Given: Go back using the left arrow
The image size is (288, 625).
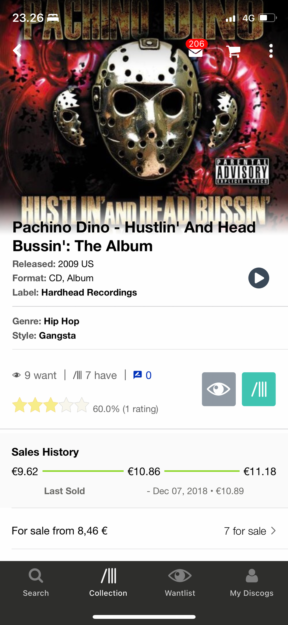Looking at the screenshot, I should coord(18,51).
